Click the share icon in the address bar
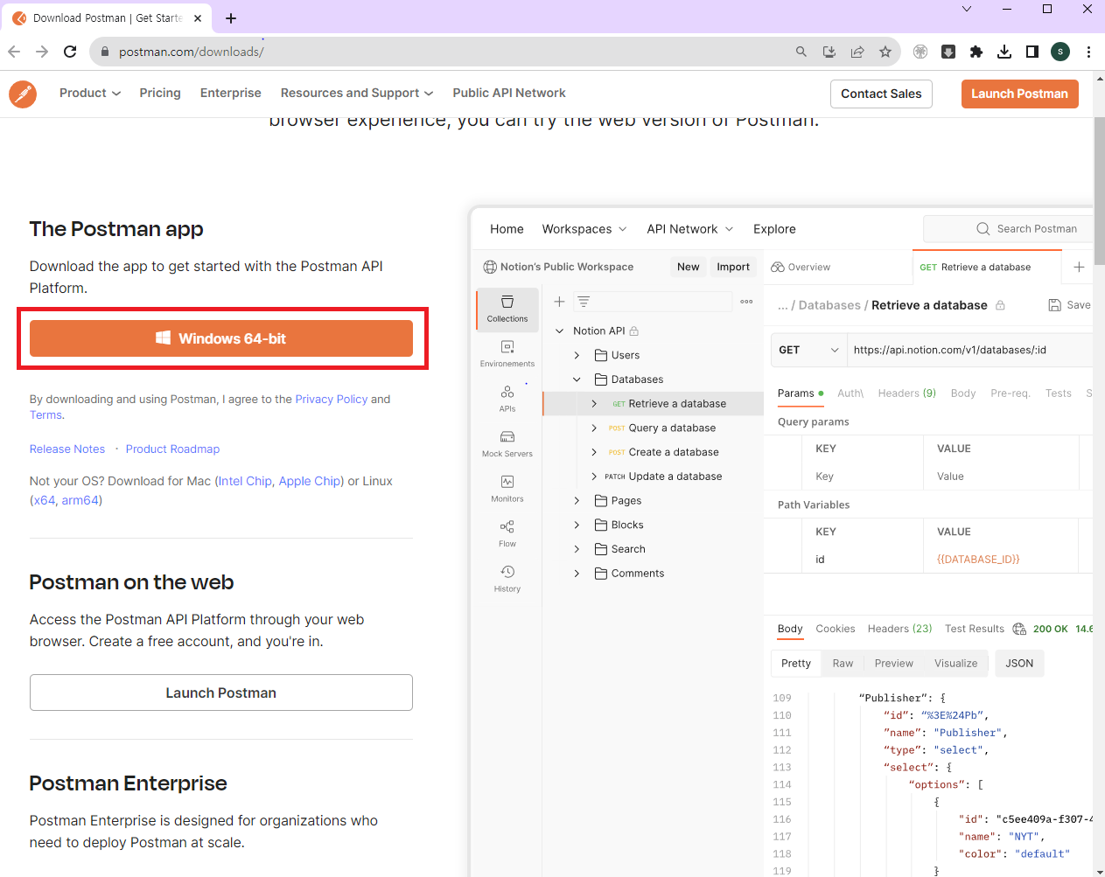Viewport: 1105px width, 877px height. [857, 52]
